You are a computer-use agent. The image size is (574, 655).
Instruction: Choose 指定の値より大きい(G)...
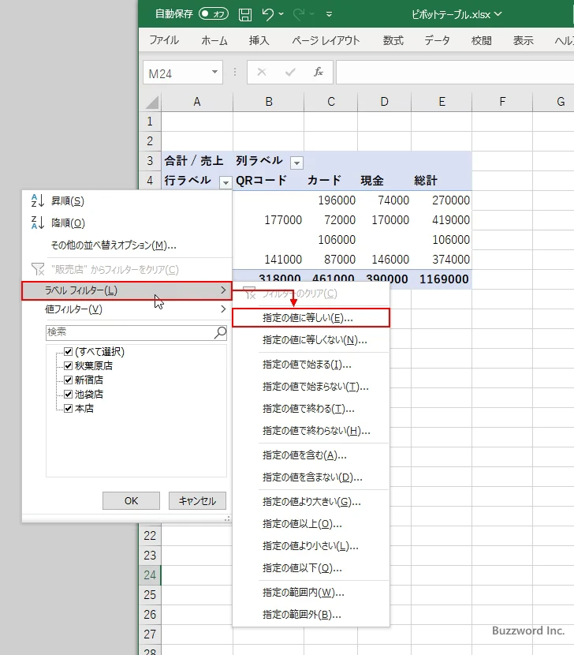(311, 502)
